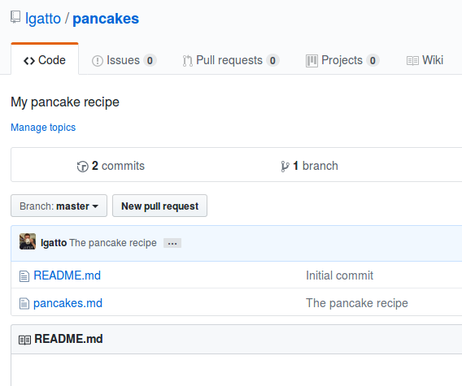Open the 'Initial commit' message link

pyautogui.click(x=339, y=275)
